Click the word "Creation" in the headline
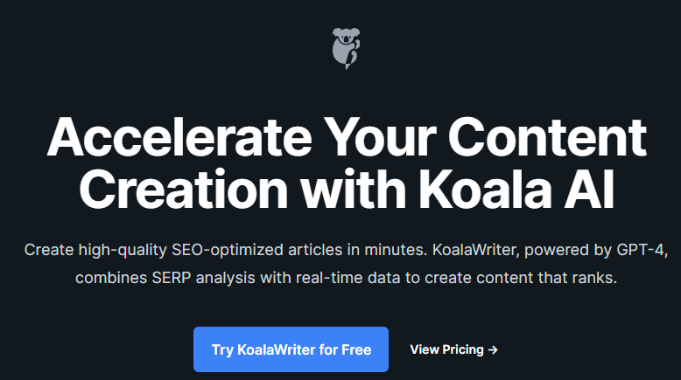Image resolution: width=681 pixels, height=380 pixels. coord(183,190)
